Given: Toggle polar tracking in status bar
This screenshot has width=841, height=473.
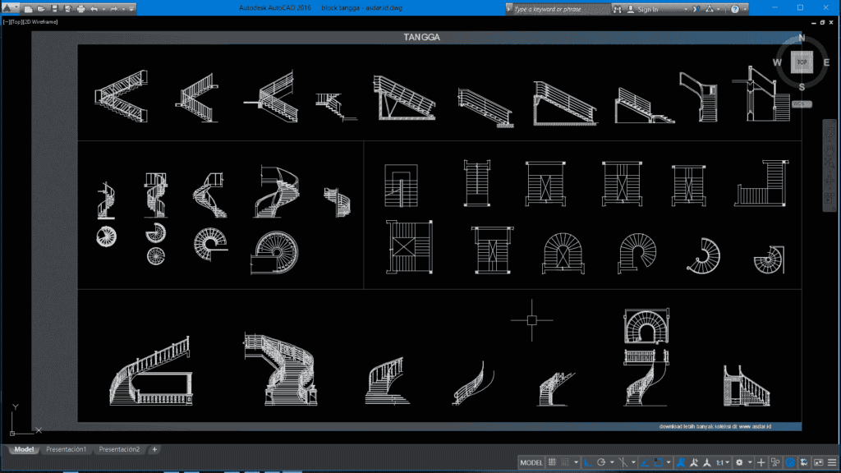Looking at the screenshot, I should pyautogui.click(x=600, y=462).
